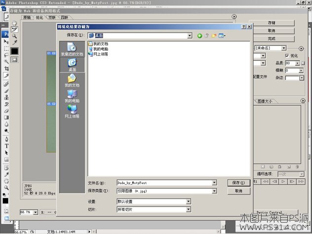Open the optimize flyout menu beside preset
Viewport: 312px width, 234px height.
coord(301,48)
